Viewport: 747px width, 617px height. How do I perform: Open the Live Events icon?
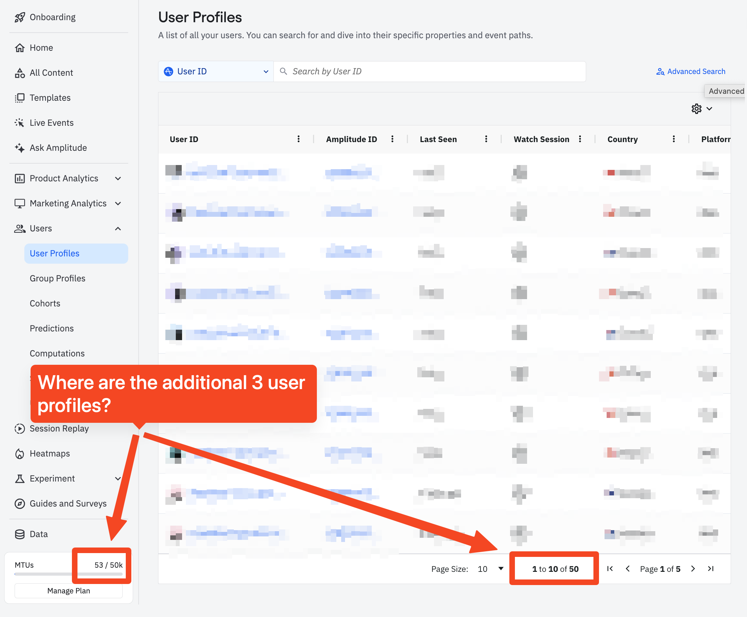pyautogui.click(x=19, y=123)
